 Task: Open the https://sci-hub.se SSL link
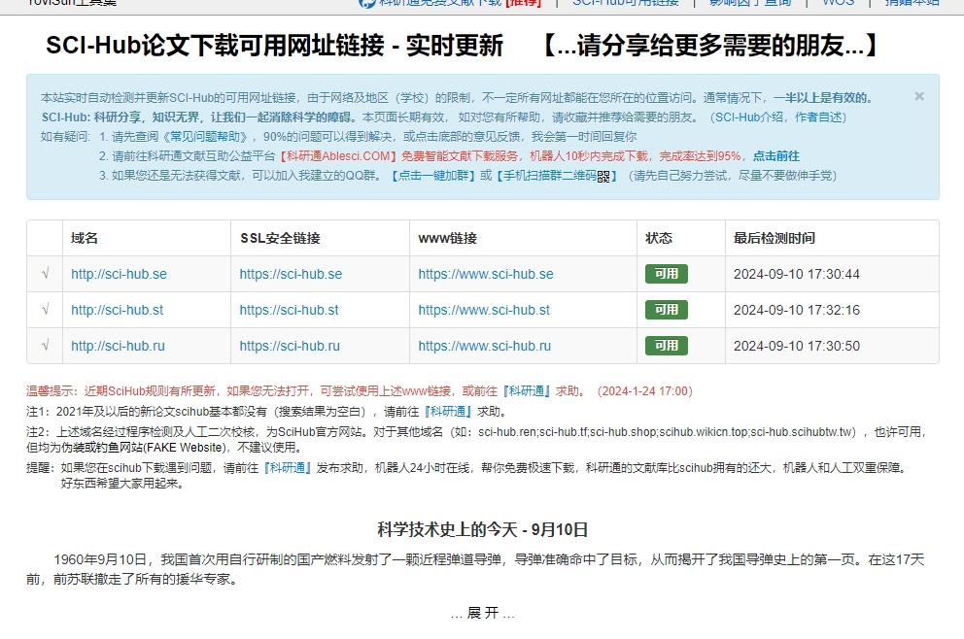pyautogui.click(x=291, y=274)
